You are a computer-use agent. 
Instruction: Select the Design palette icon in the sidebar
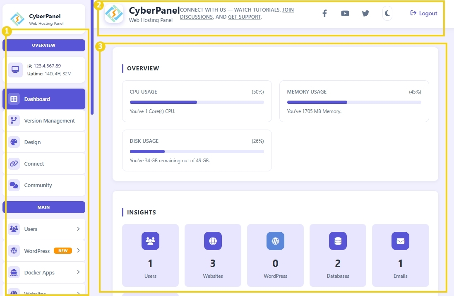[x=14, y=142]
